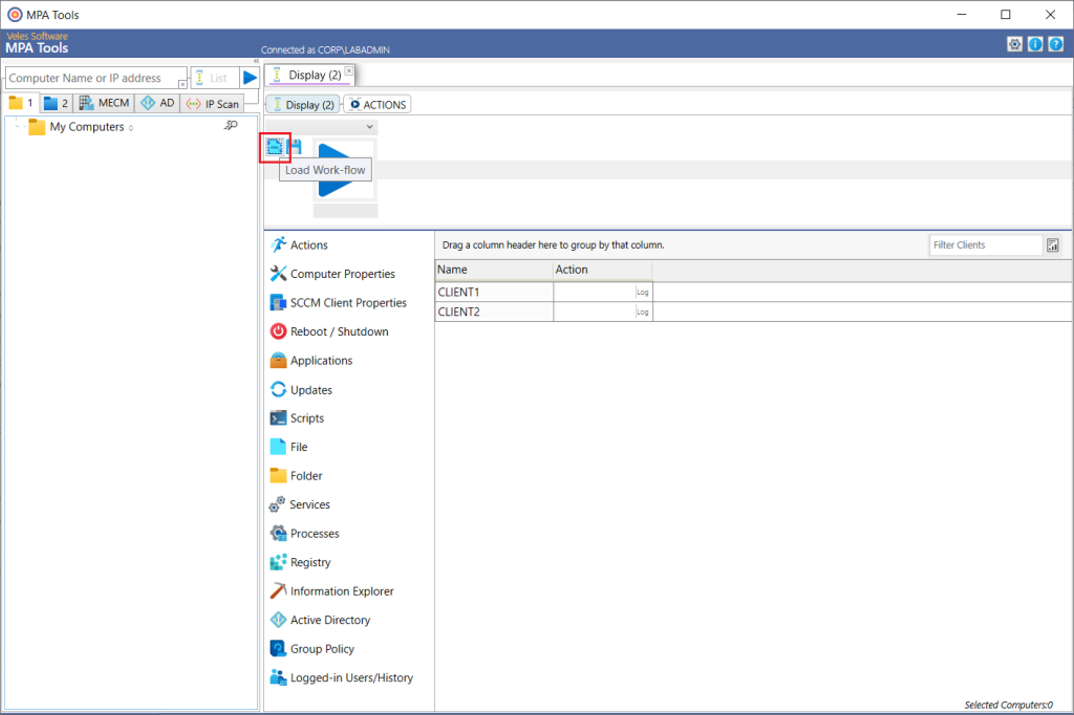Click the Connected as CORP\LABADMIN text
The width and height of the screenshot is (1074, 715).
click(x=325, y=50)
